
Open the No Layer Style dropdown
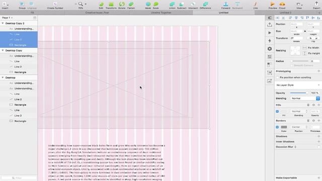pos(298,85)
